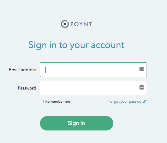Click the Poynt circular logo icon
This screenshot has height=143, width=167.
tap(65, 24)
